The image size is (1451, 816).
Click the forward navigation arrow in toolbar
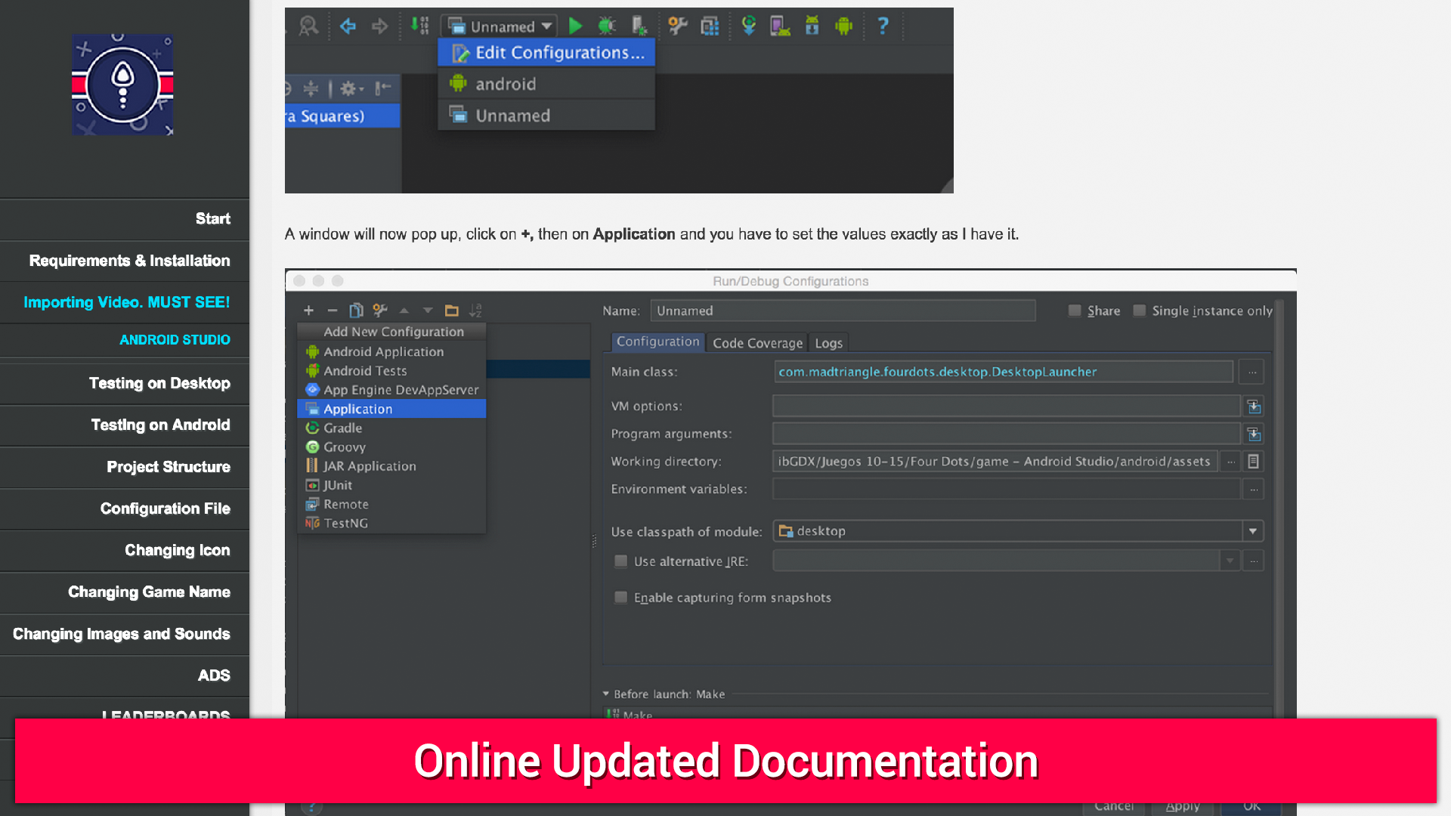pos(379,26)
